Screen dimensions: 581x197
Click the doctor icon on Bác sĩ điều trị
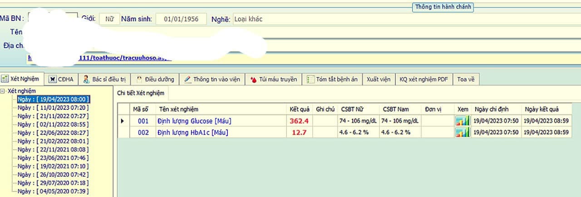tap(86, 79)
